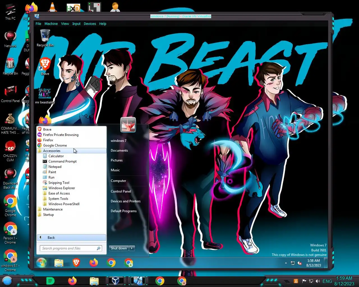Open the VirtualBox Machine menu

[x=51, y=24]
